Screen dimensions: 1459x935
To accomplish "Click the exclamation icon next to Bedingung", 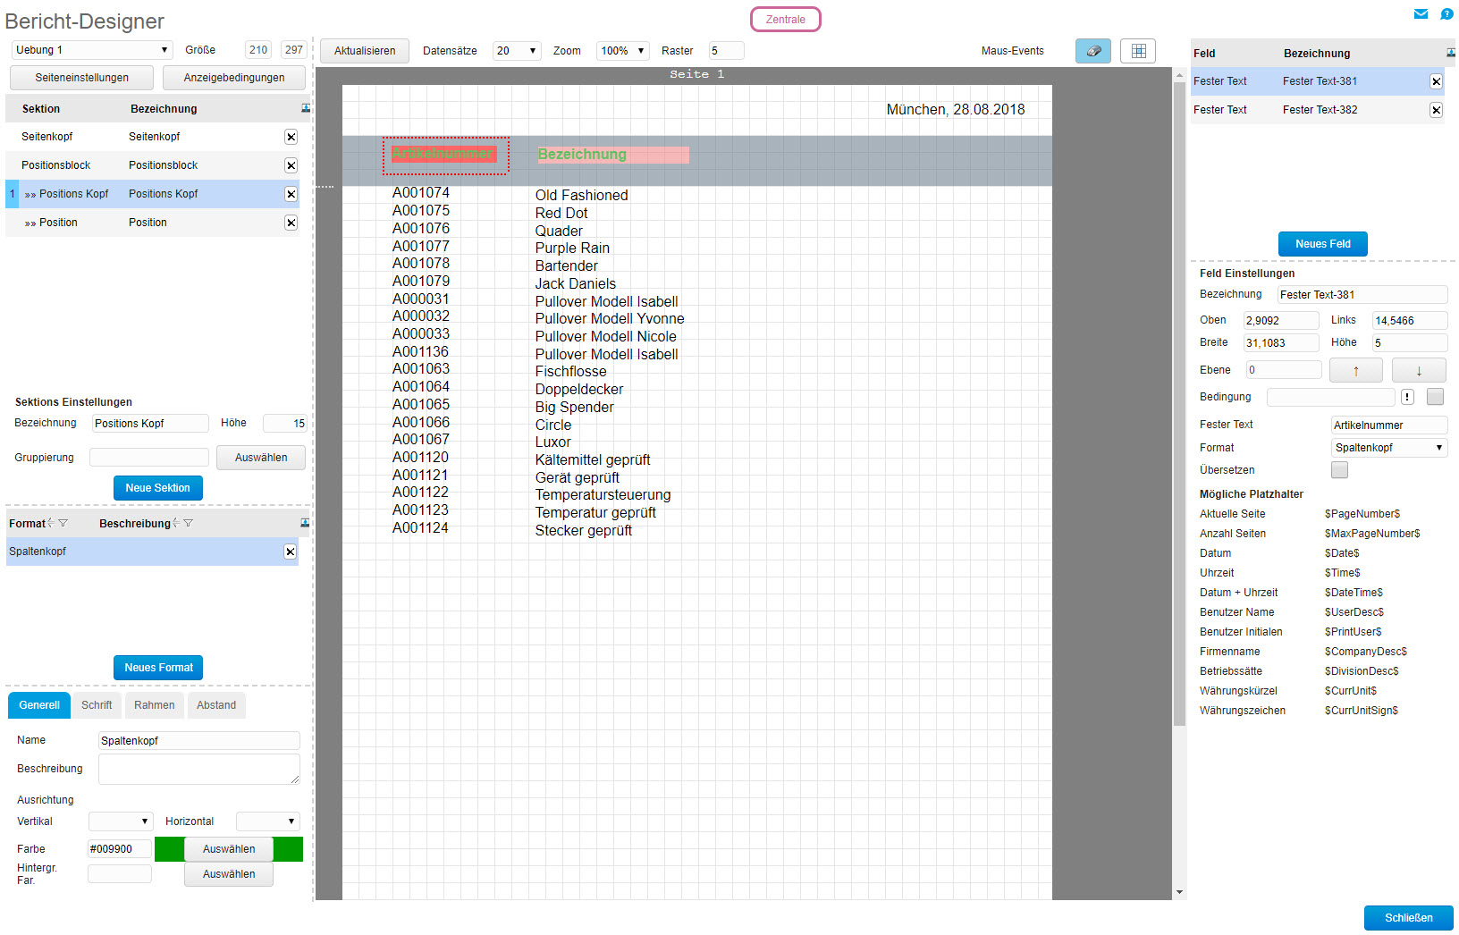I will point(1407,397).
